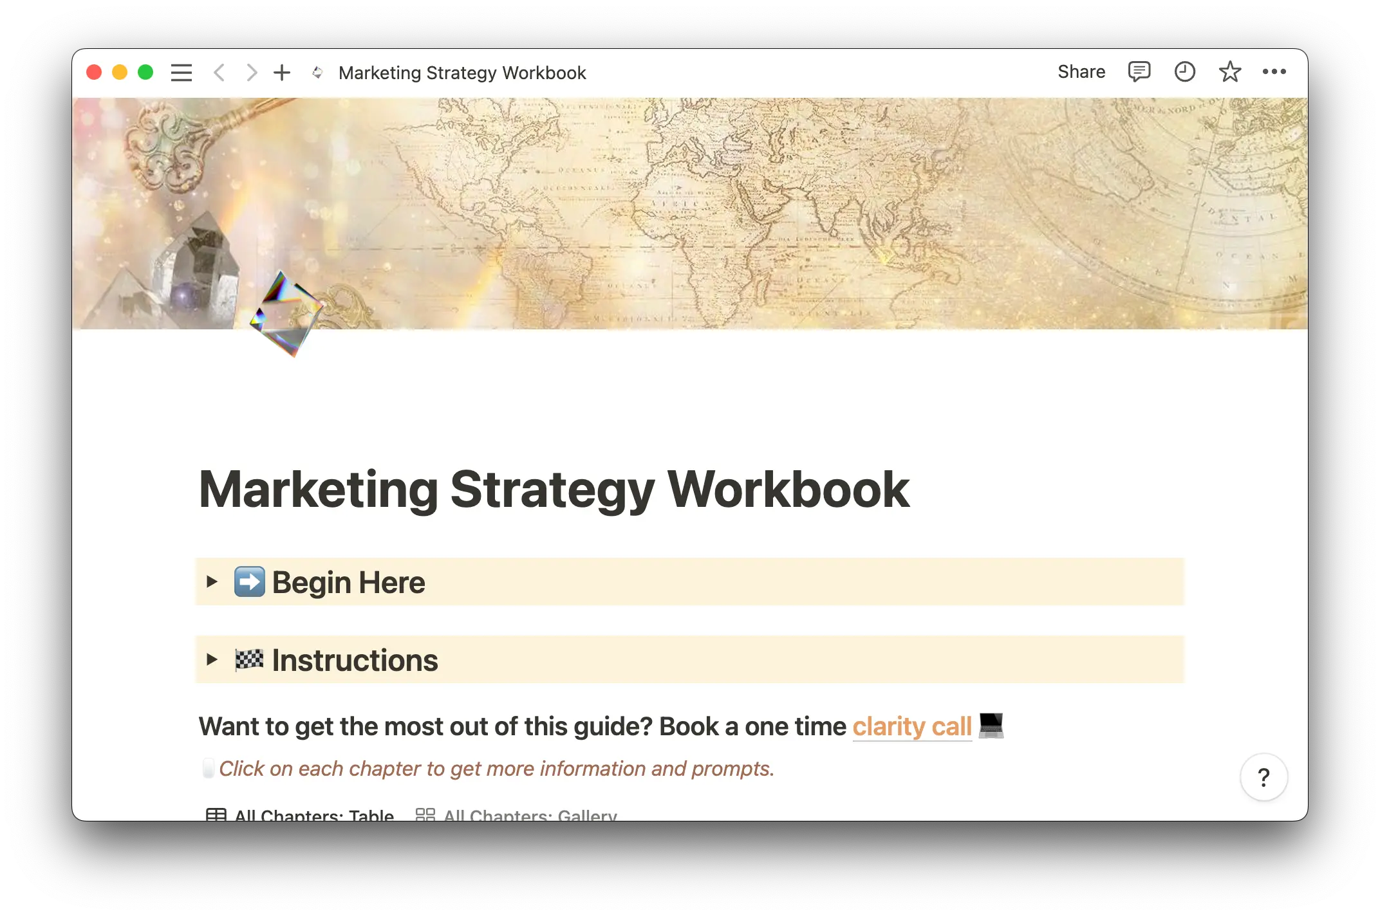
Task: View page history with the clock icon
Action: point(1184,71)
